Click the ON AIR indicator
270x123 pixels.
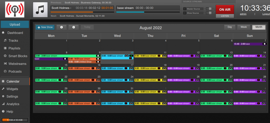[x=225, y=10]
